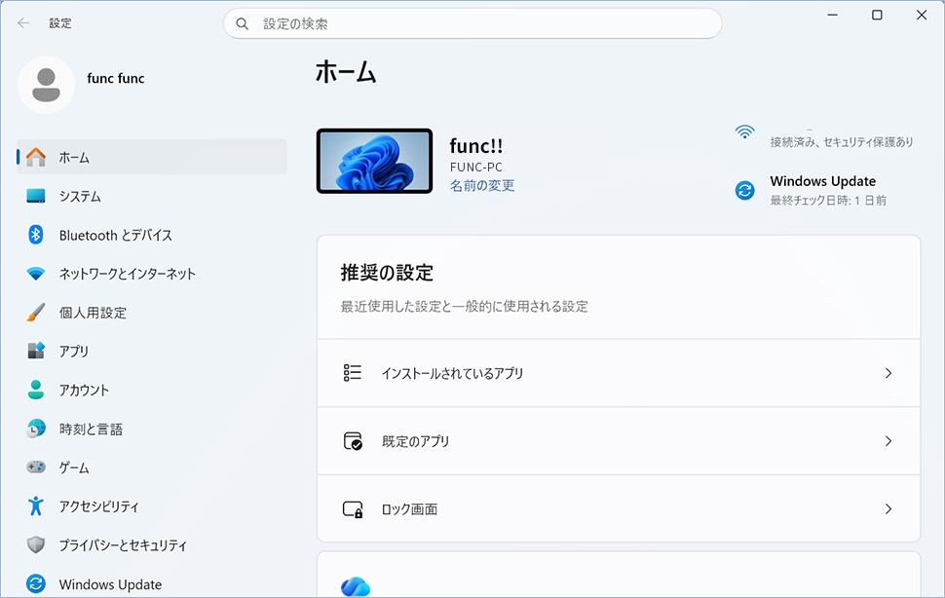Click the アプリ icon in sidebar
This screenshot has width=945, height=598.
point(36,351)
